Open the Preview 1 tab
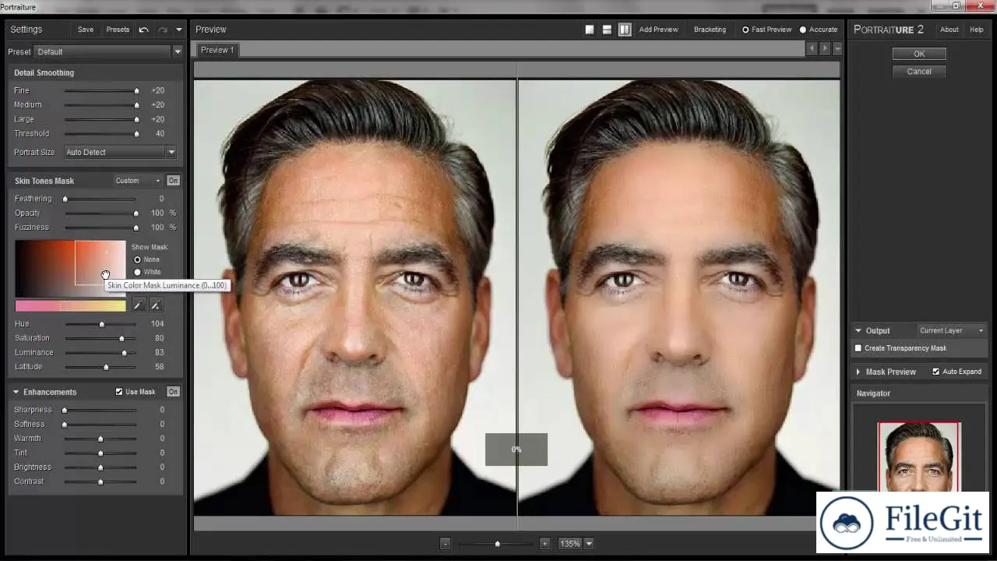This screenshot has height=561, width=997. [x=217, y=50]
